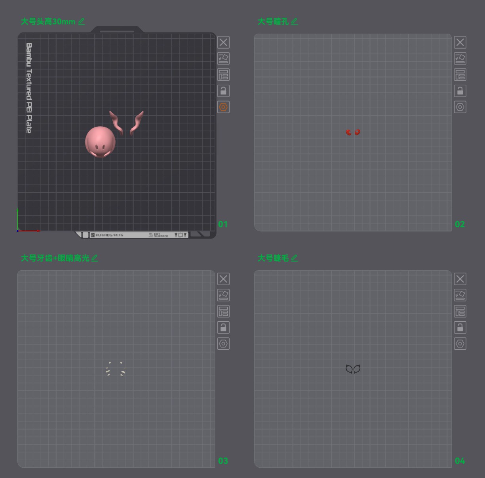The height and width of the screenshot is (478, 485).
Task: Open plate 04 settings hexagon icon
Action: [460, 344]
